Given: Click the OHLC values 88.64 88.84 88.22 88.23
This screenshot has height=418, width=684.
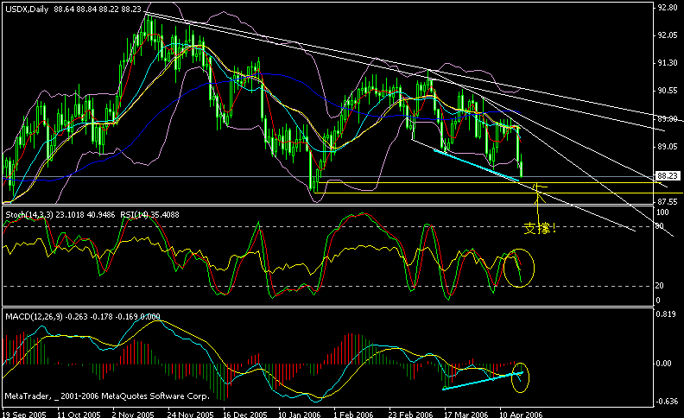Looking at the screenshot, I should [x=98, y=9].
